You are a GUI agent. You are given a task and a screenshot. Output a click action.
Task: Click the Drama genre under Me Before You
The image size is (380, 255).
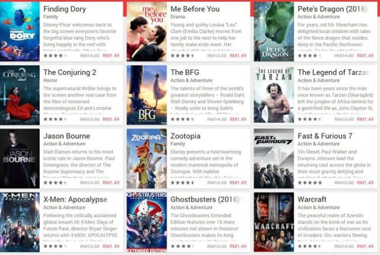point(178,17)
